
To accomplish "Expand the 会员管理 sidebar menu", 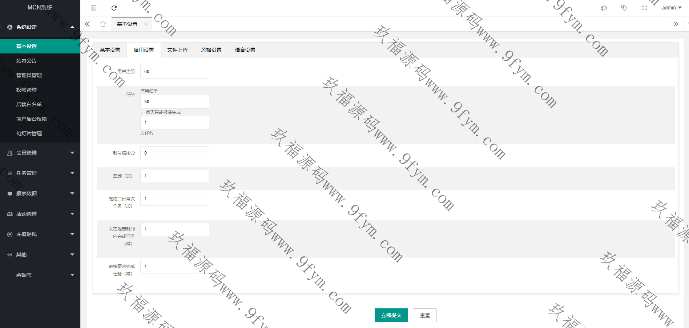I will pos(40,153).
